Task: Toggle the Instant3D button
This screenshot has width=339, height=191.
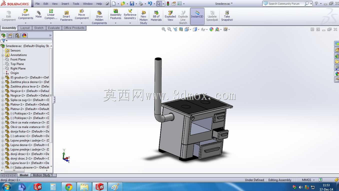Action: click(x=197, y=16)
